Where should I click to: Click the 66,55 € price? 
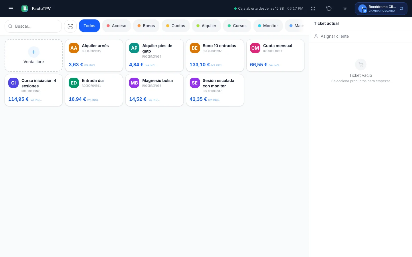pyautogui.click(x=259, y=65)
